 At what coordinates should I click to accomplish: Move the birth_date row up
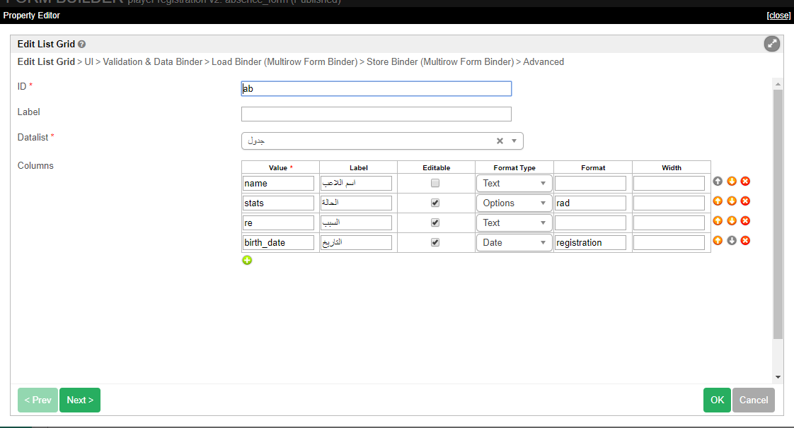[718, 241]
